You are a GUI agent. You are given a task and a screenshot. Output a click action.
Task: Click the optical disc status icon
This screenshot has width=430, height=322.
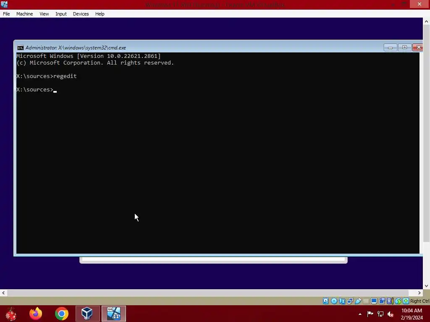(334, 301)
